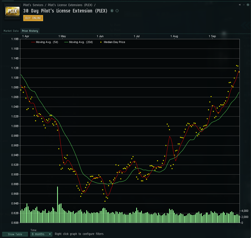The height and width of the screenshot is (238, 251).
Task: Open market settings gear icon
Action: click(x=248, y=5)
